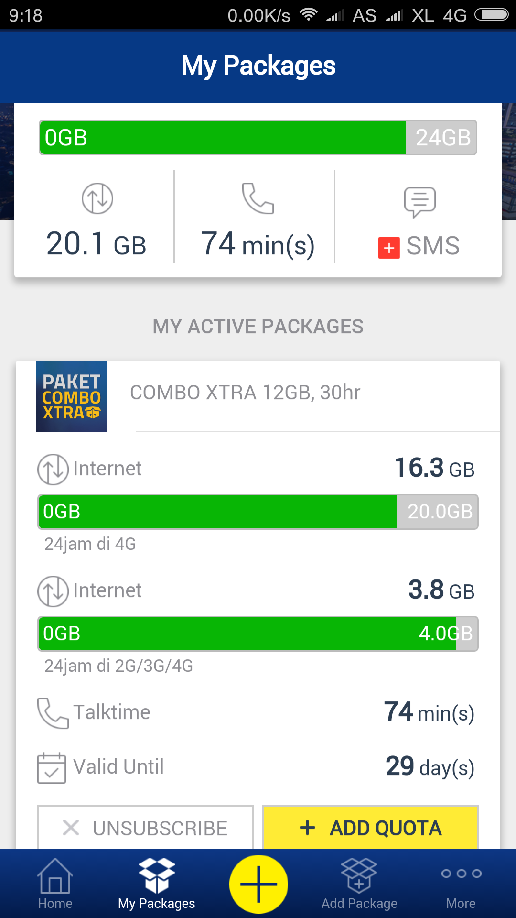516x918 pixels.
Task: Tap the 20.0GB 4G internet usage bar
Action: [x=258, y=512]
